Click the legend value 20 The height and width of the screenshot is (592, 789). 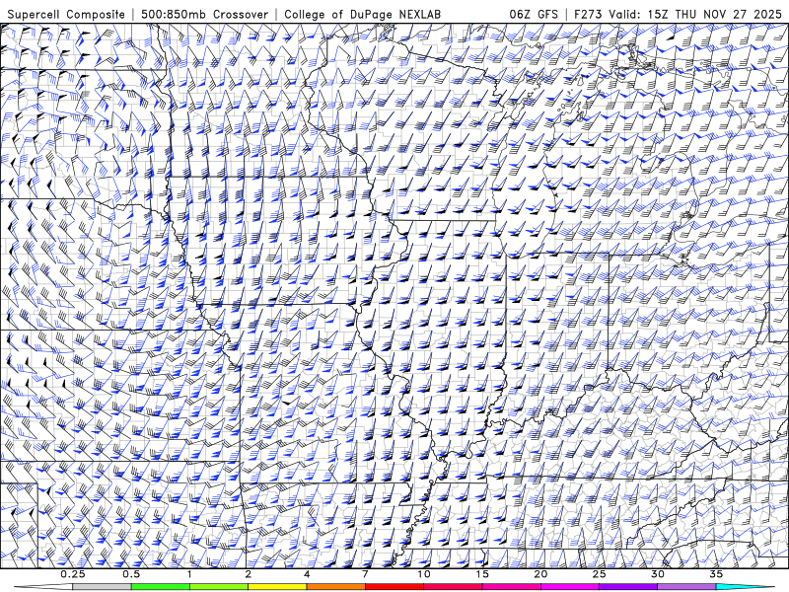[540, 574]
